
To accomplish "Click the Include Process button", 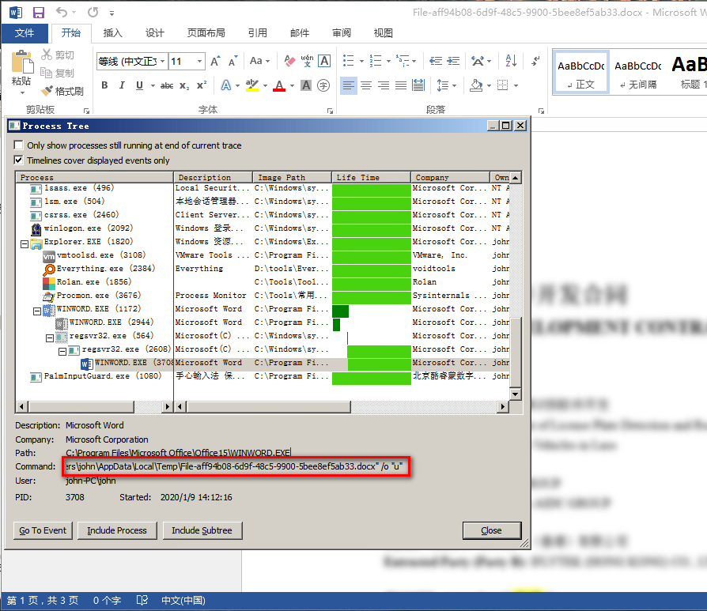I will [117, 531].
